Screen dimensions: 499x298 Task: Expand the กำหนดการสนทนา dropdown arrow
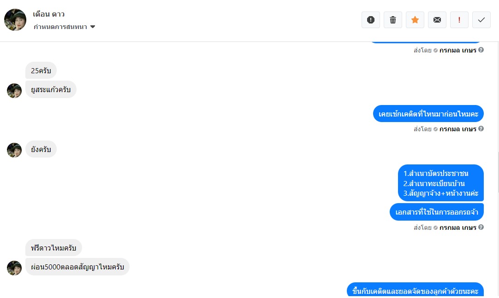point(93,27)
